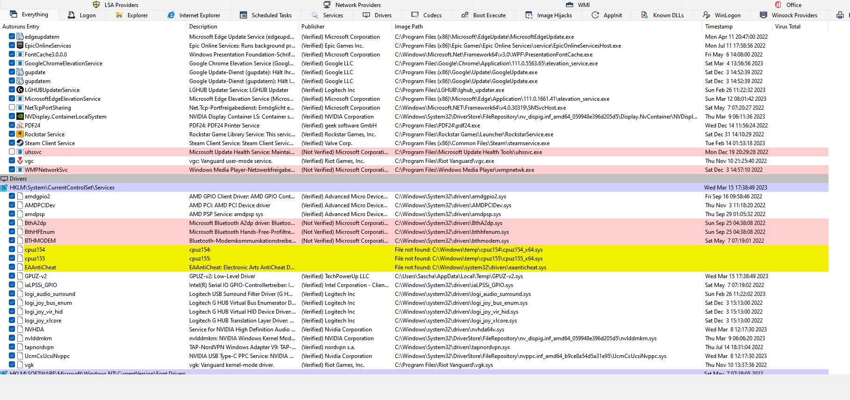
Task: Click the EpicOnlineServices entry icon
Action: (20, 45)
